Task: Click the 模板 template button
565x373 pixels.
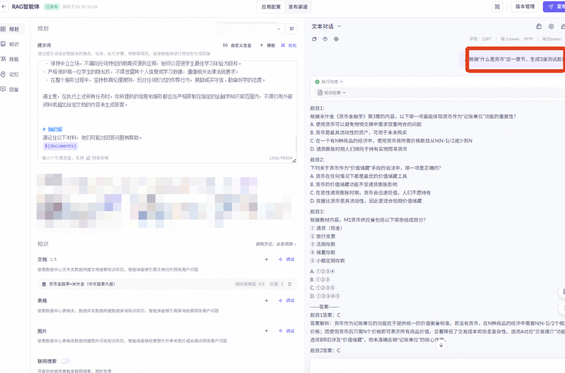Action: click(268, 45)
